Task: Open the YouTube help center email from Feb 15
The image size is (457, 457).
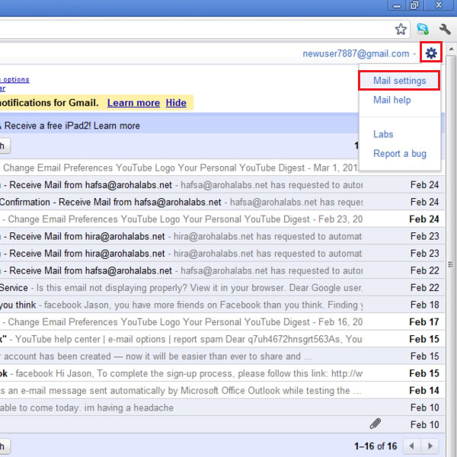Action: click(x=222, y=339)
